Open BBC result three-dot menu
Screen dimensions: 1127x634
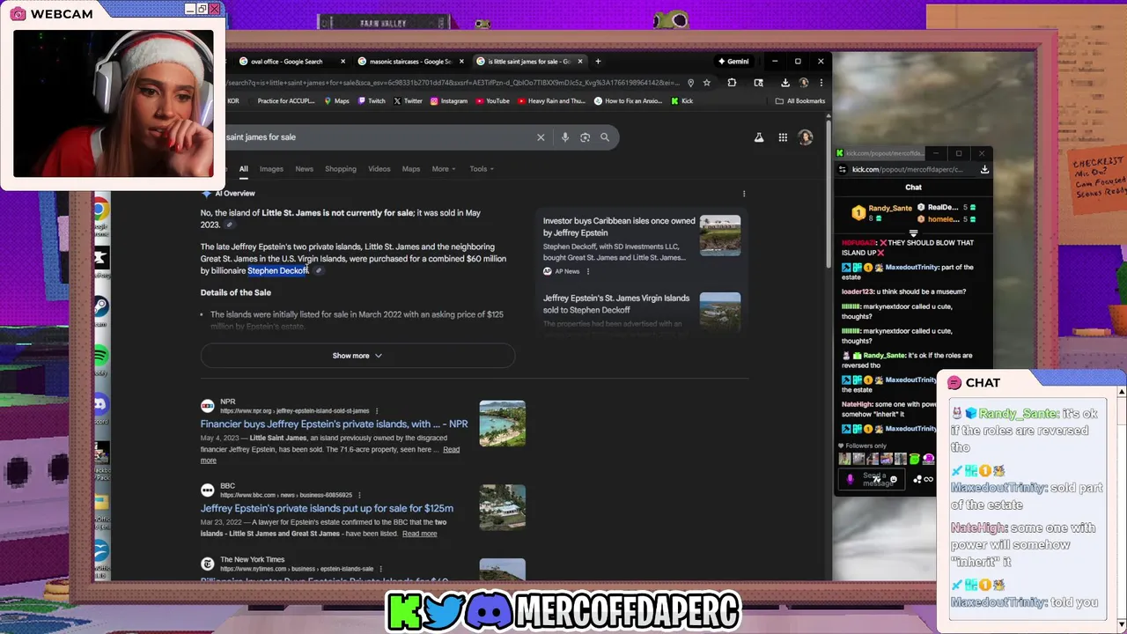point(360,495)
